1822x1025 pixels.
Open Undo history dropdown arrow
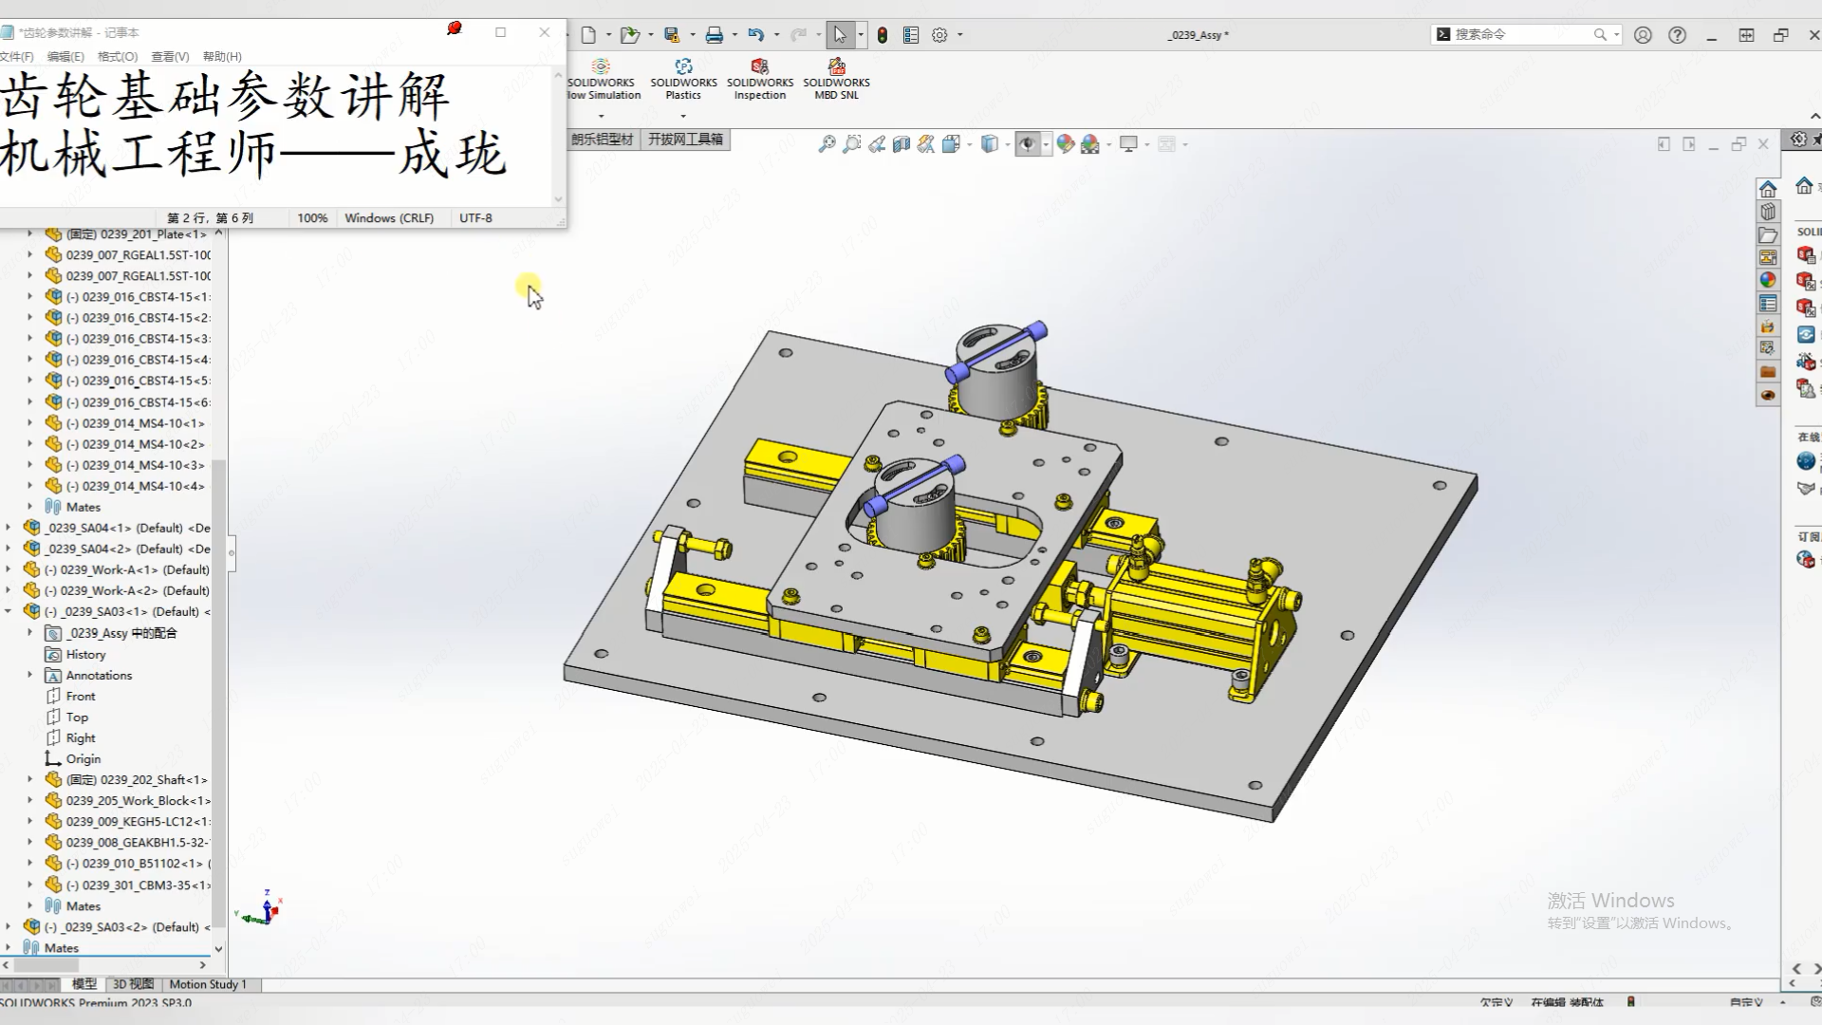[776, 35]
